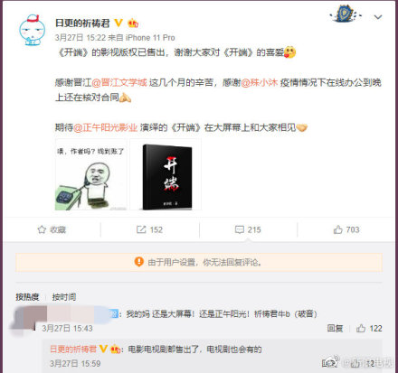Viewport: 398px width, 373px height.
Task: Click the crown membership badge icon
Action: (x=133, y=23)
